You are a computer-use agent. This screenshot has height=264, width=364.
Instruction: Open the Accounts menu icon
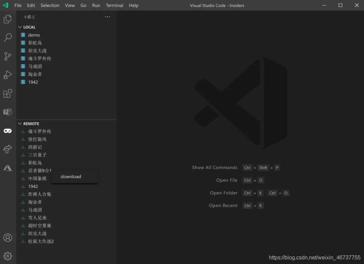[x=8, y=237]
